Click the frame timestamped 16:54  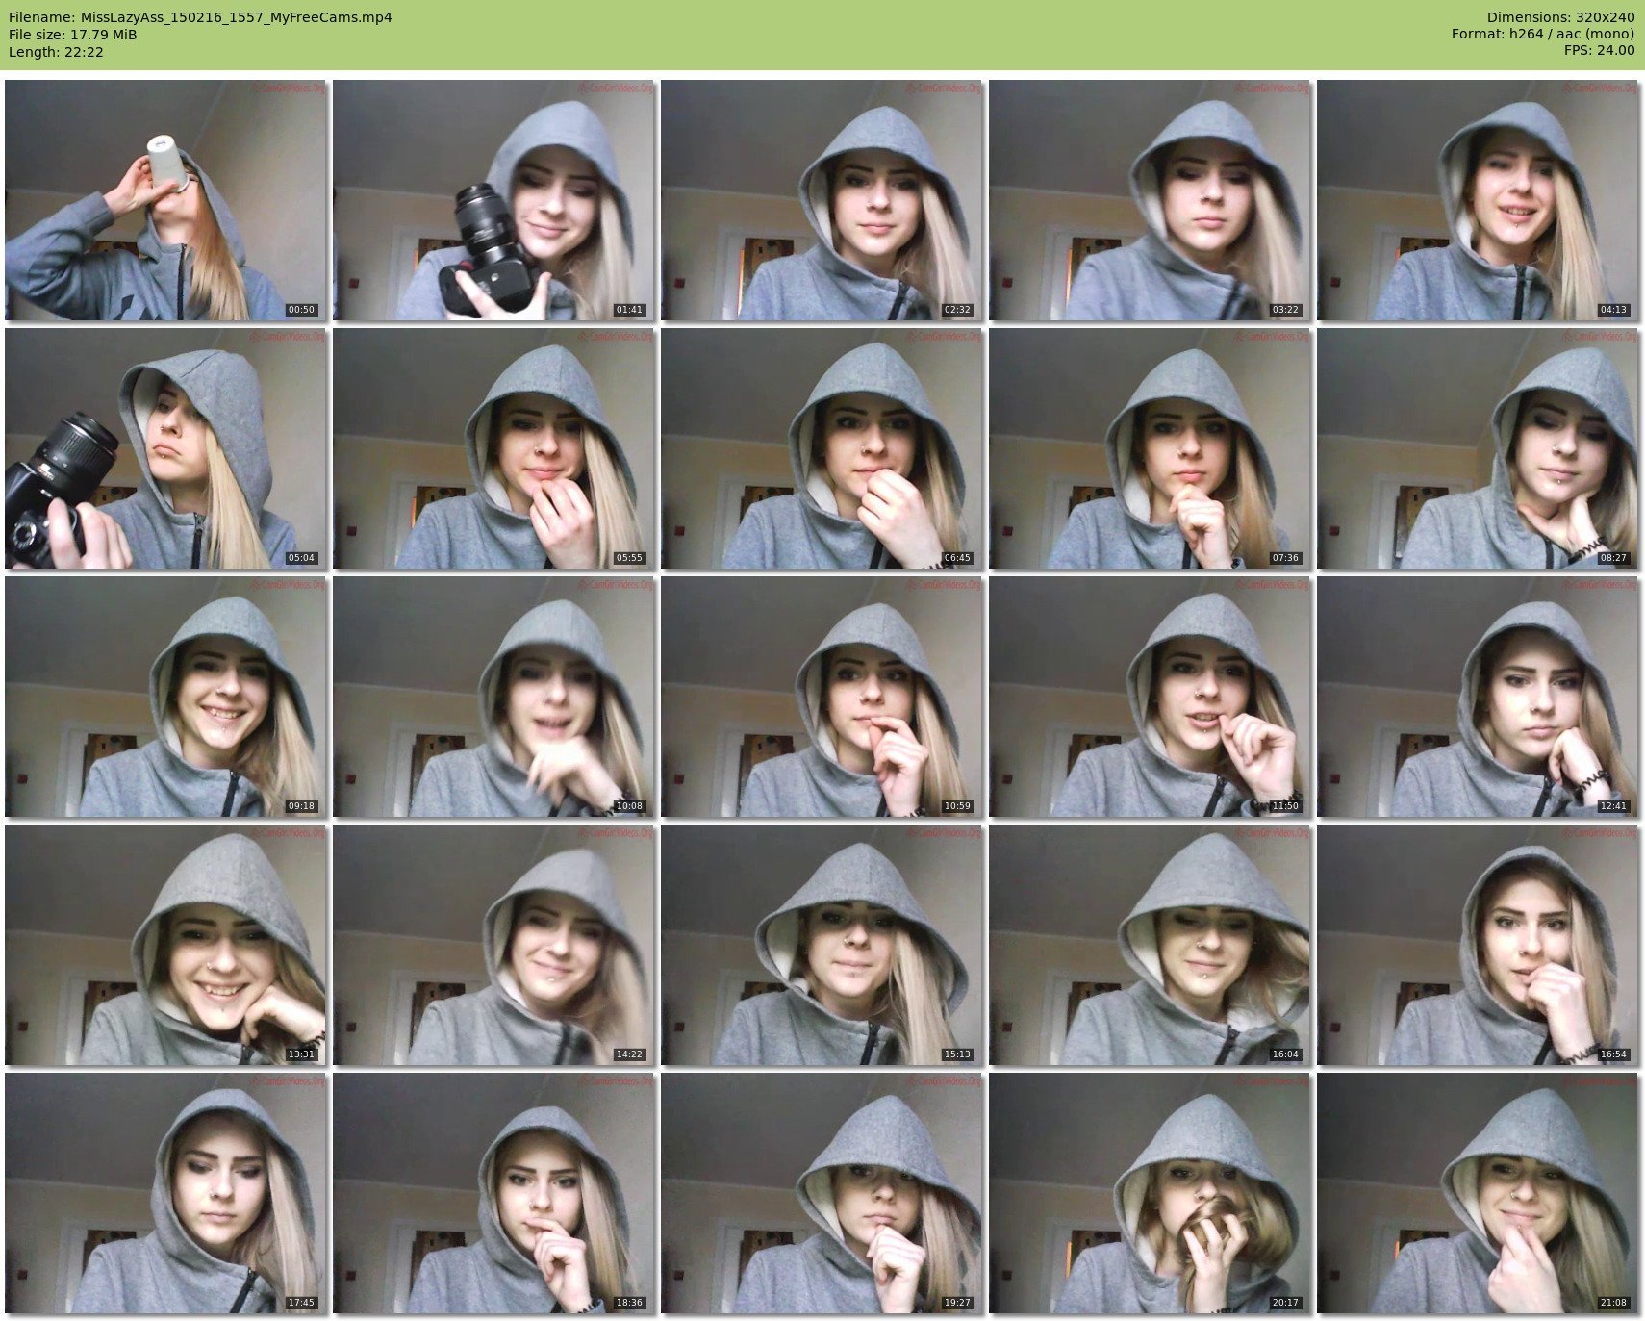1478,945
